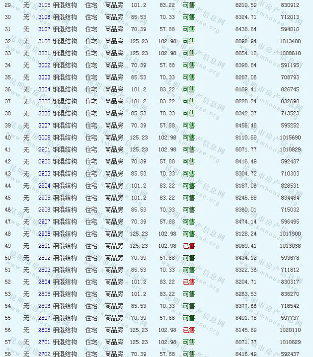Click room 3004 link

[x=44, y=89]
